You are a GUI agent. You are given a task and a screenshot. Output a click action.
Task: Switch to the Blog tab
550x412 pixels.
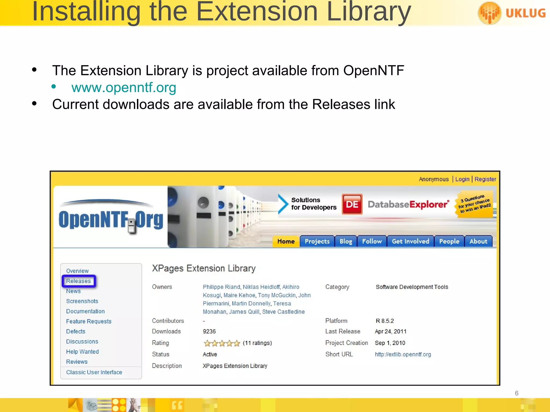click(346, 241)
